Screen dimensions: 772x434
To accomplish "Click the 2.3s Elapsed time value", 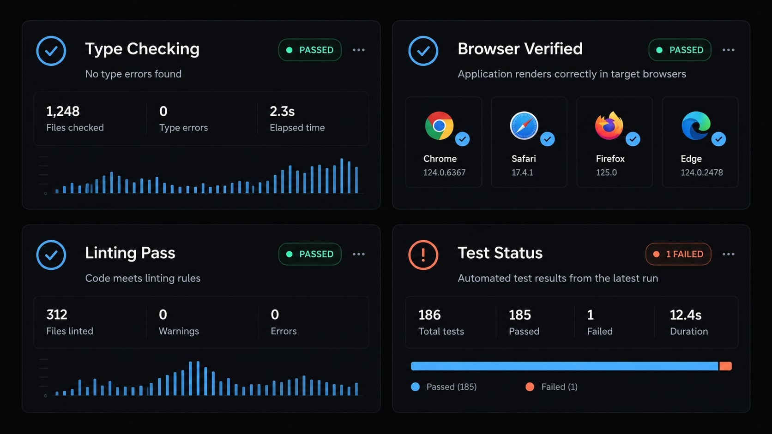I will pyautogui.click(x=282, y=111).
